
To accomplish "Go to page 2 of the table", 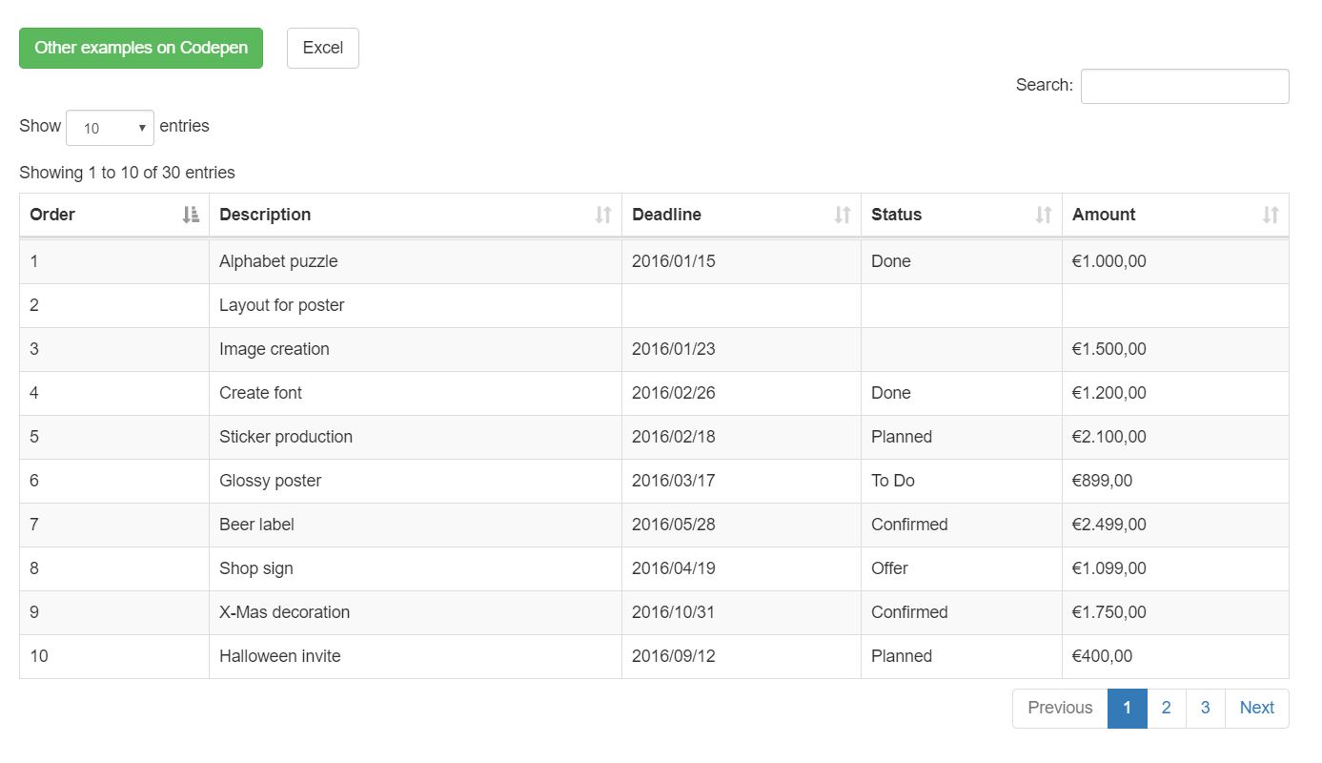I will 1166,708.
